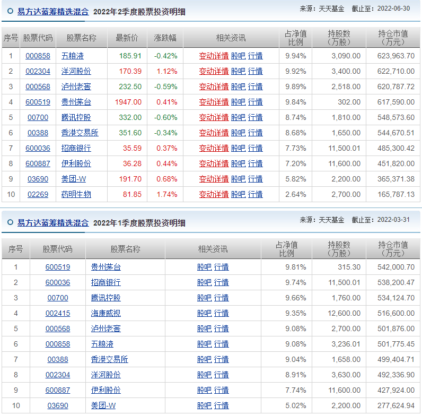Open 香港交易所 stock name in Q1 table
The height and width of the screenshot is (415, 422).
click(x=110, y=359)
